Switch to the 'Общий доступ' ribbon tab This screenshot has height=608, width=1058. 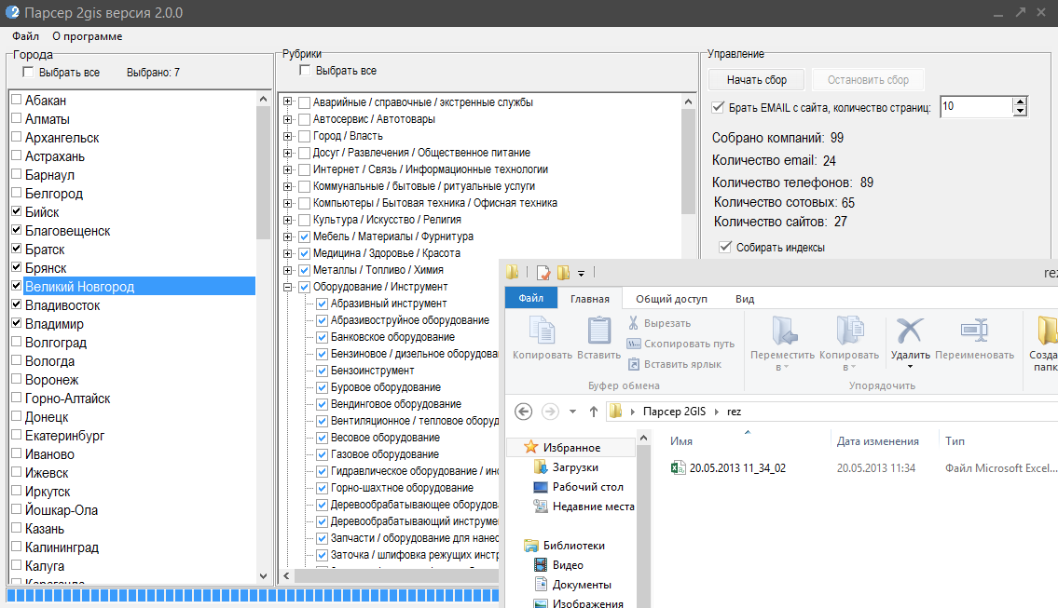(x=671, y=299)
